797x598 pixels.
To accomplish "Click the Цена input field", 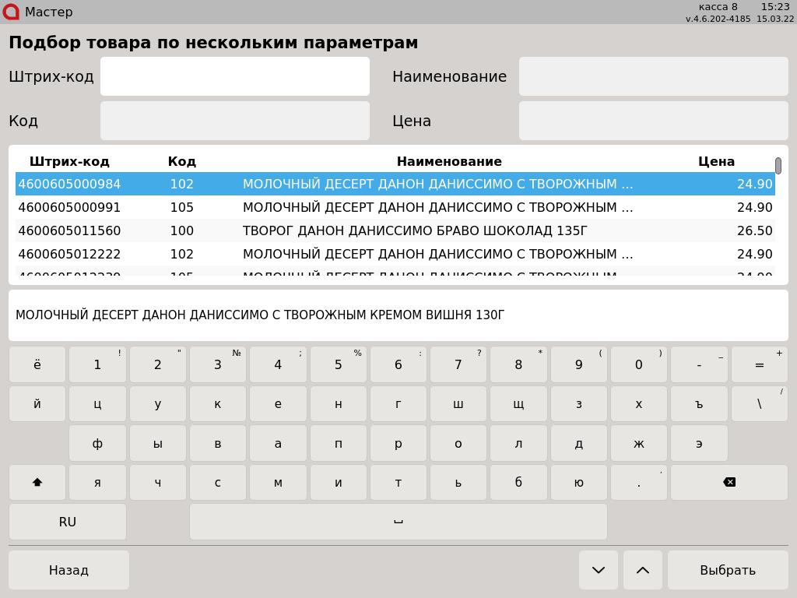I will point(653,121).
